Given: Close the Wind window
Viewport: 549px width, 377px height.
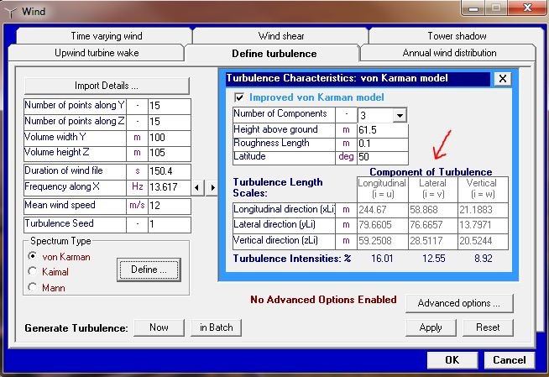Looking at the screenshot, I should point(527,8).
